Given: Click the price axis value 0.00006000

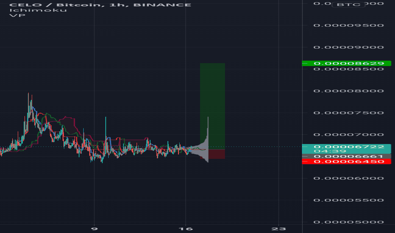Looking at the screenshot, I should [x=349, y=178].
